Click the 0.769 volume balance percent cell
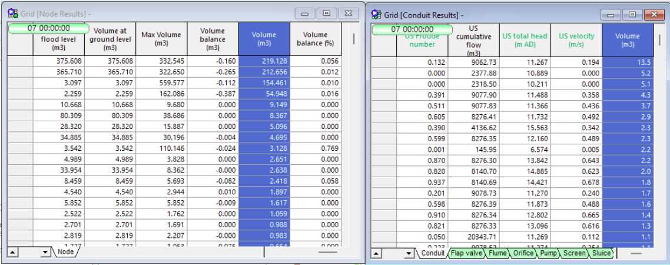The width and height of the screenshot is (670, 265). pyautogui.click(x=316, y=148)
